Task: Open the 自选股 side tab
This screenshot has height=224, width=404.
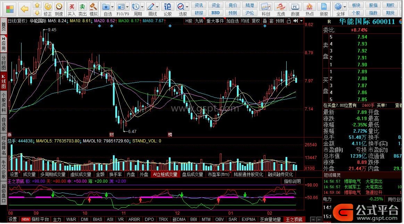Action: tap(3, 124)
